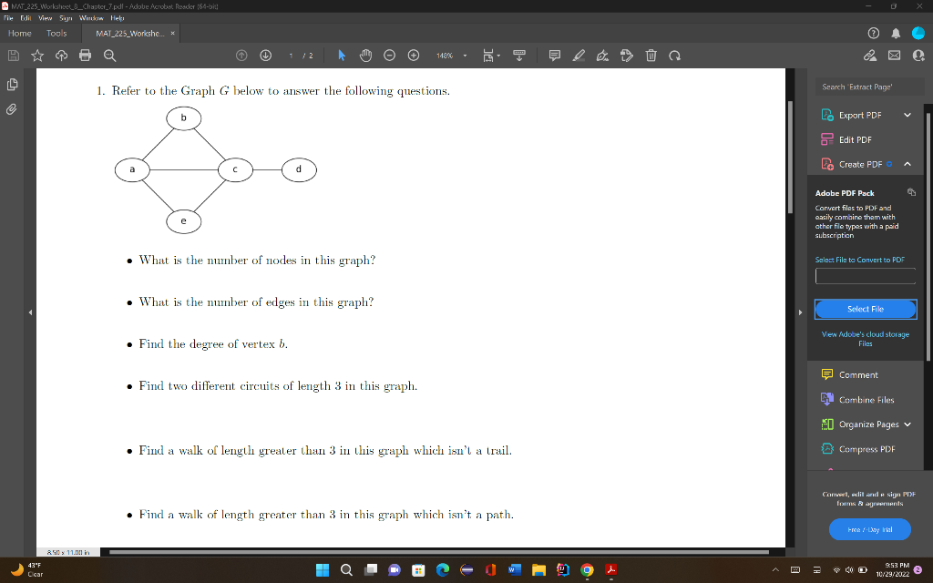Click the trash delete icon
The height and width of the screenshot is (583, 933).
pos(651,56)
